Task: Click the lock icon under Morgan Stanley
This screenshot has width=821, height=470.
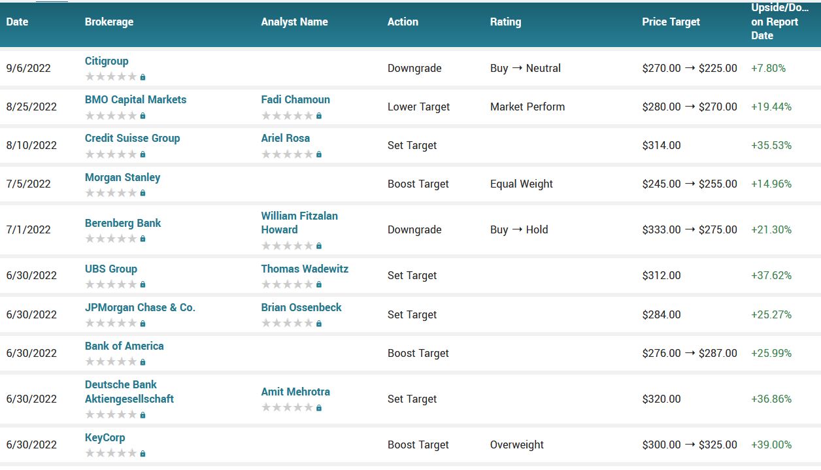Action: click(x=142, y=193)
